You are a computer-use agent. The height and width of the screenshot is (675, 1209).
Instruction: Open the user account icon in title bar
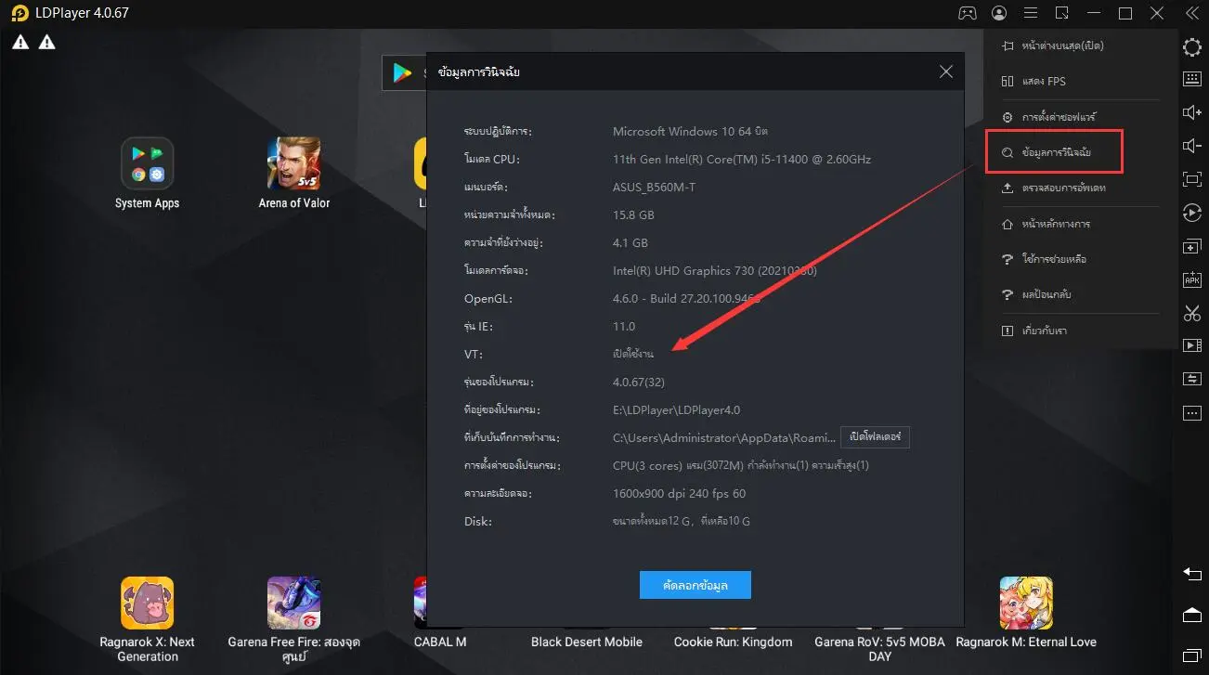coord(999,13)
